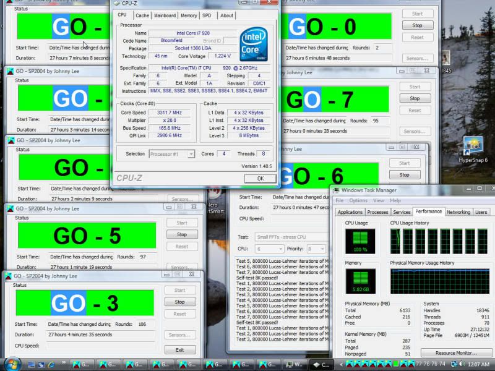Stop the test in the GO - 5 window
Screen dimensions: 495x371
(x=182, y=234)
